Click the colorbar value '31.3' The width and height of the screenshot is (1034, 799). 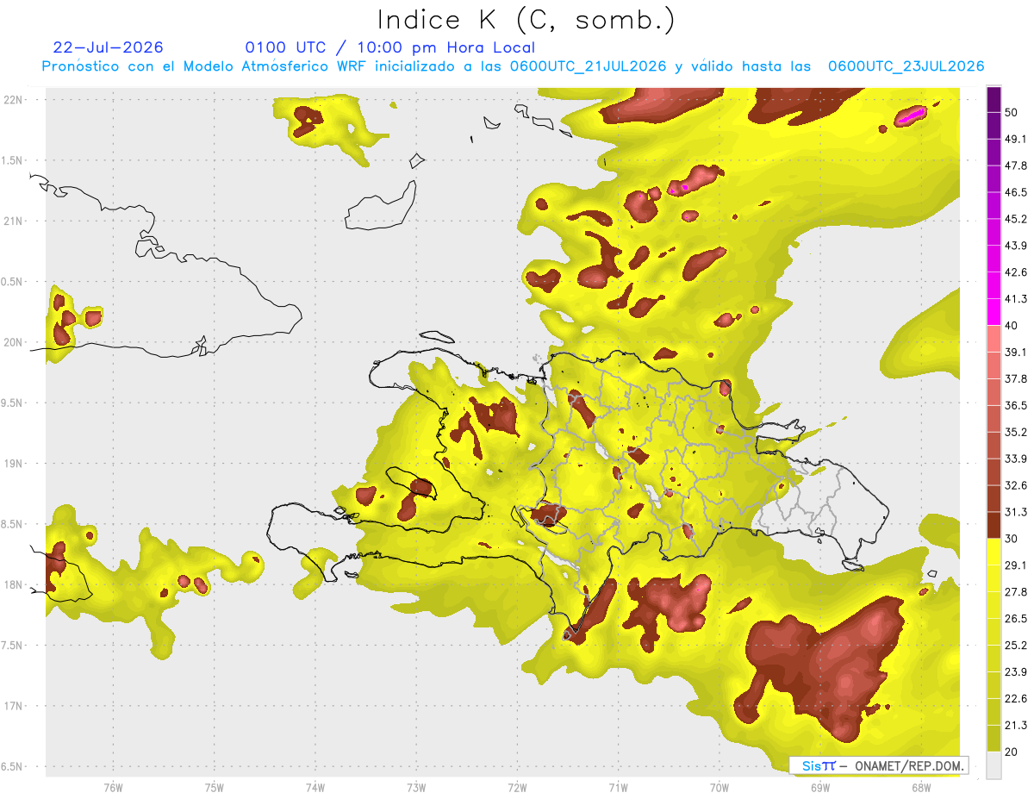(x=1016, y=513)
